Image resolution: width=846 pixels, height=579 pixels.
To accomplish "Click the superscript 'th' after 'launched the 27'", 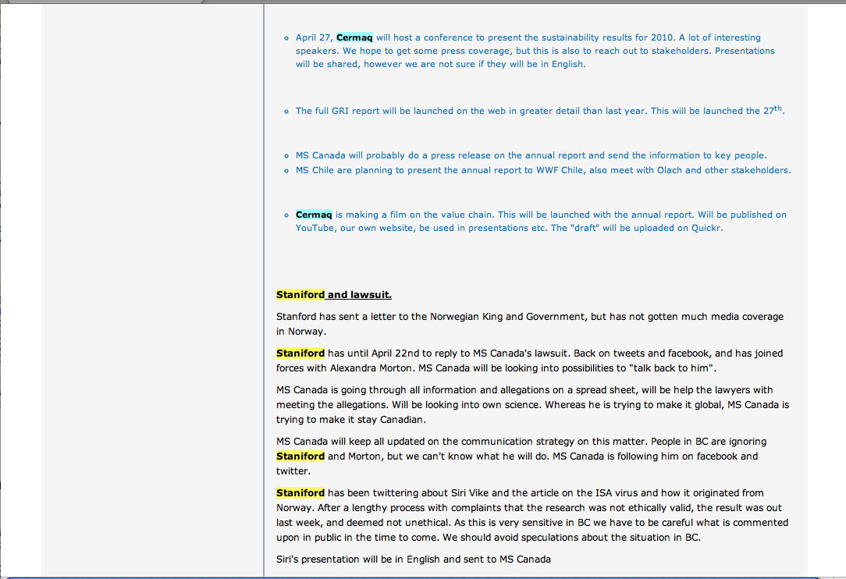I will pyautogui.click(x=777, y=108).
